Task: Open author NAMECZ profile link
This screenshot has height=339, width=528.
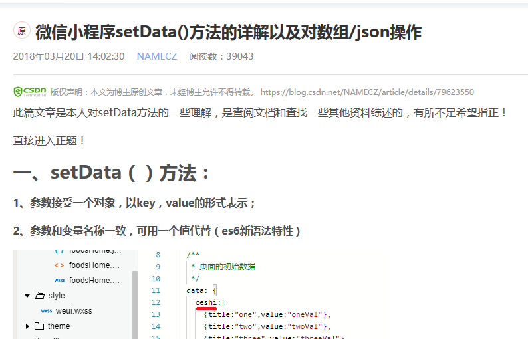Action: tap(156, 56)
